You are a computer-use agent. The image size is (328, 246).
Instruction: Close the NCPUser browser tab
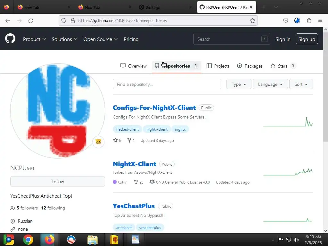click(x=251, y=7)
